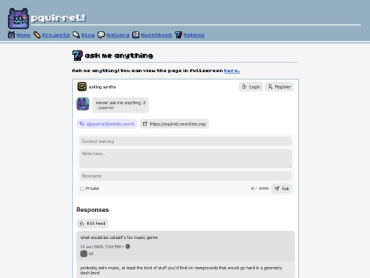
Task: Open the @pquirrel@wetdry.world profile link
Action: [x=107, y=124]
